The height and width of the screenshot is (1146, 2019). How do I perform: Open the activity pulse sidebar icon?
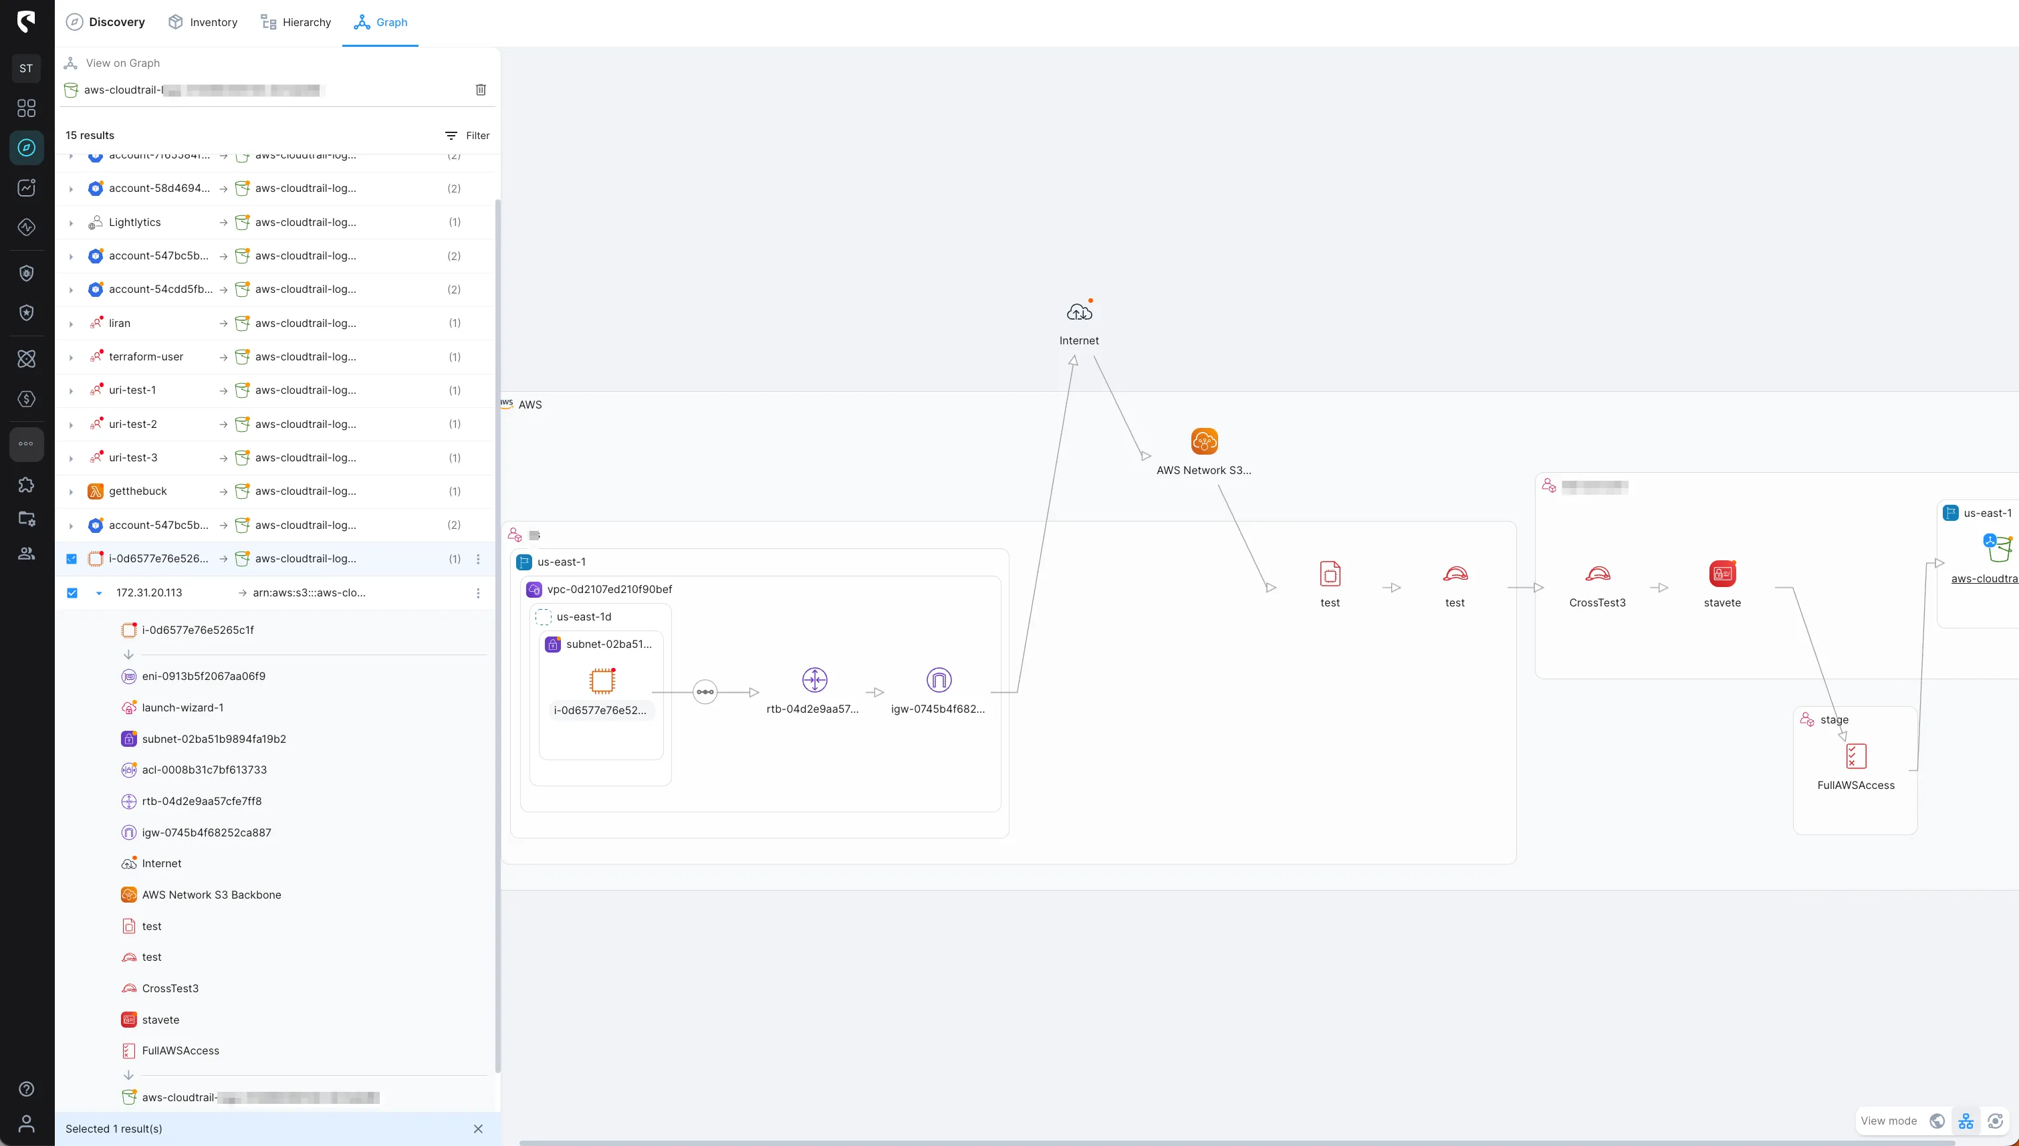coord(26,227)
